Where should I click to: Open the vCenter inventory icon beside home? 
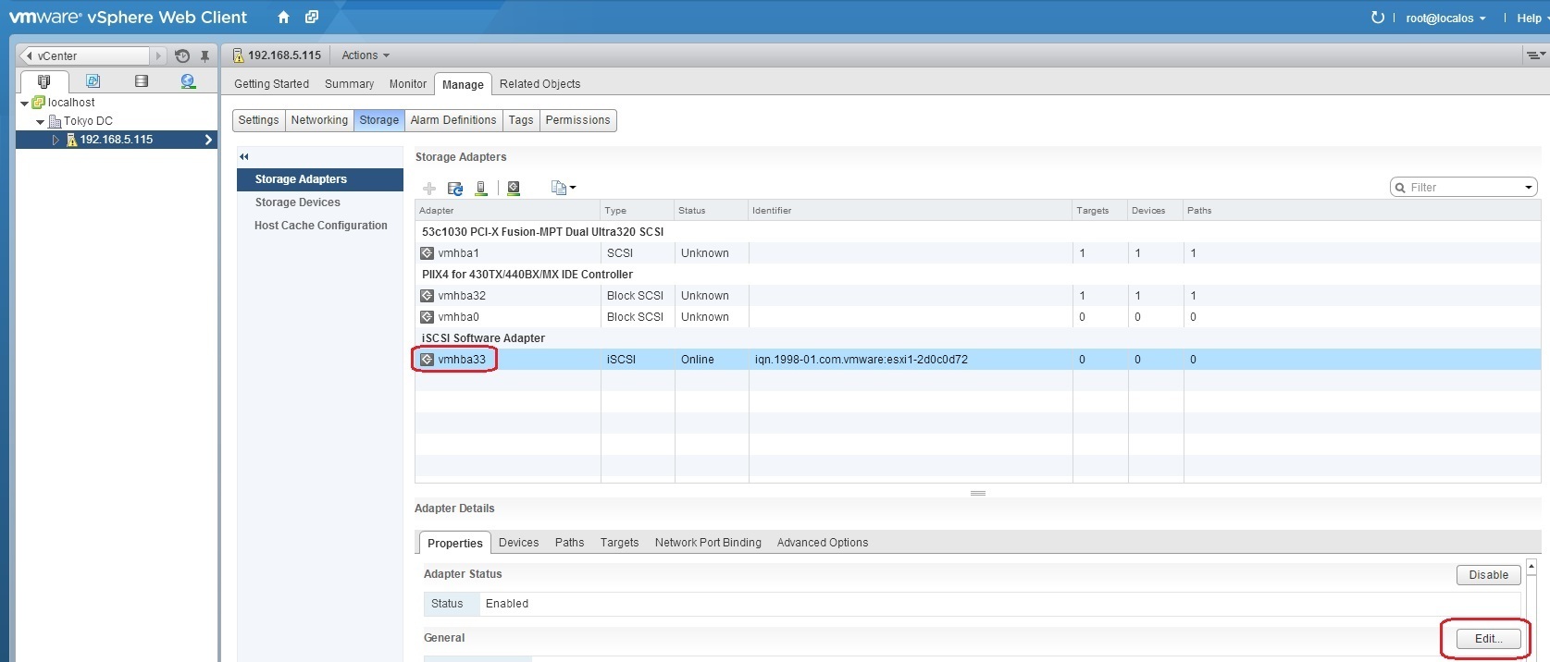click(x=312, y=18)
